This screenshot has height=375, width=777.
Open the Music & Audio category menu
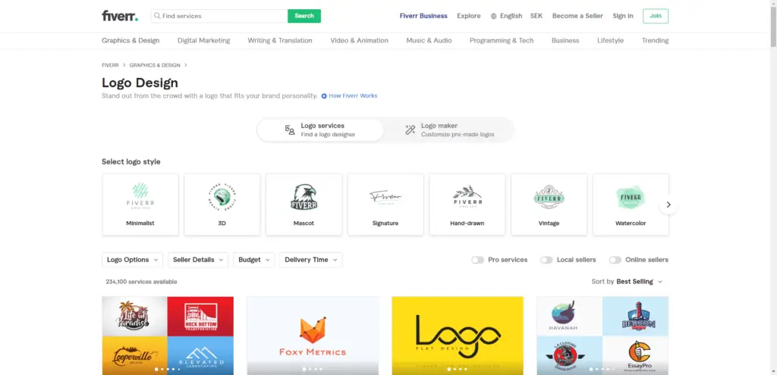(x=429, y=41)
